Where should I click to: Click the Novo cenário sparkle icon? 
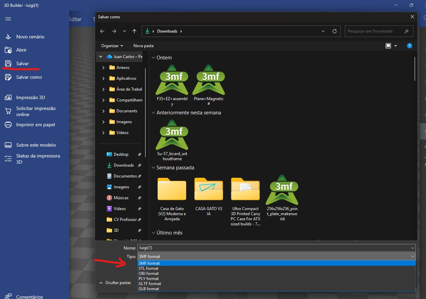(x=8, y=37)
